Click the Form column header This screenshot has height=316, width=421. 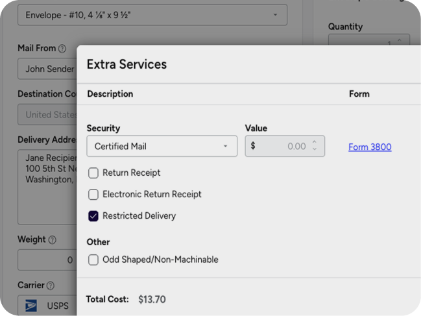point(359,94)
